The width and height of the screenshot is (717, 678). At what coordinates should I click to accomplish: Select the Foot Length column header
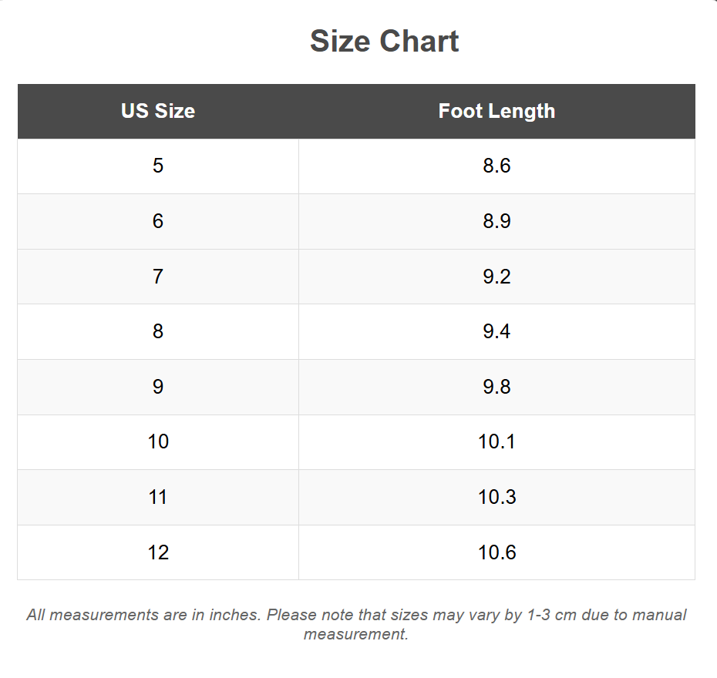click(497, 111)
